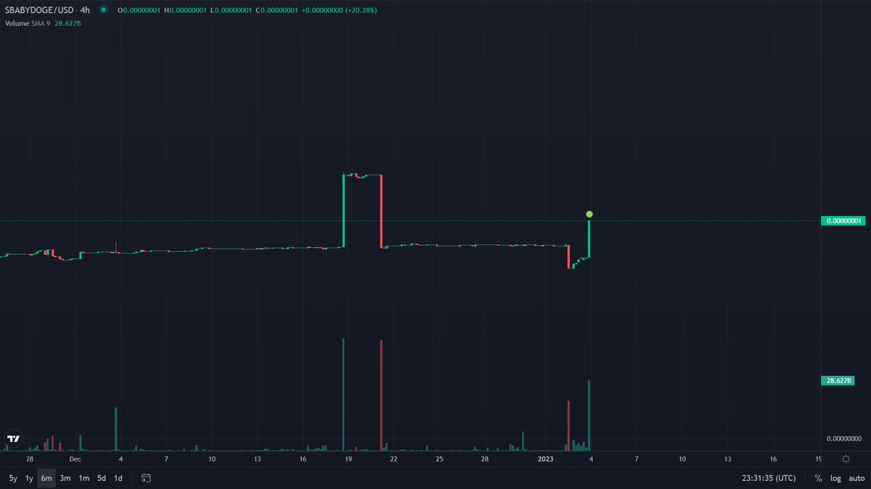
Task: Click the 16 date label after 2023
Action: 773,459
